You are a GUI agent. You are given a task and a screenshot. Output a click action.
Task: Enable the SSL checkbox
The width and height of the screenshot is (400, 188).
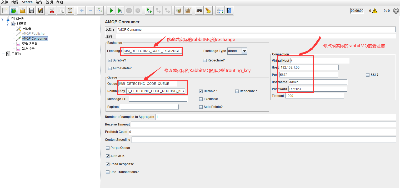tap(368, 75)
